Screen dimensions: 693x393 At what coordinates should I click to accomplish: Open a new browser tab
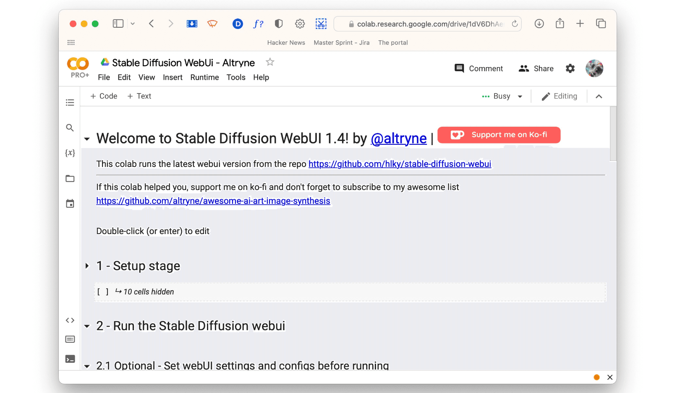(580, 23)
